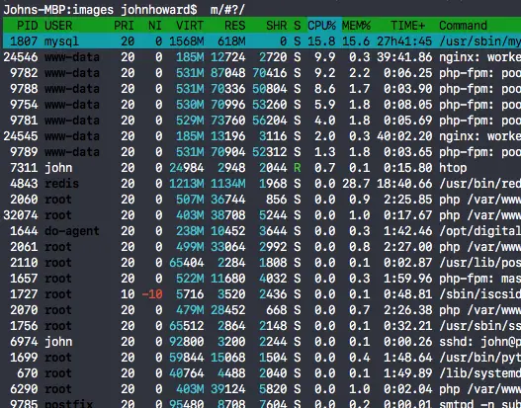
Task: Select the sshd john process 6974
Action: [x=262, y=341]
